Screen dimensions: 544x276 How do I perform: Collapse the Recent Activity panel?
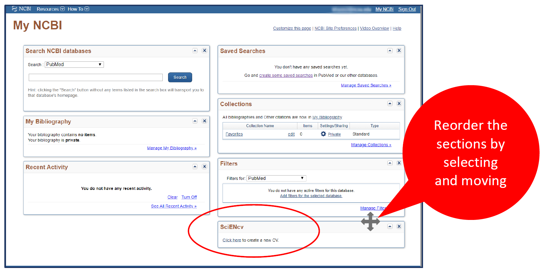(195, 167)
